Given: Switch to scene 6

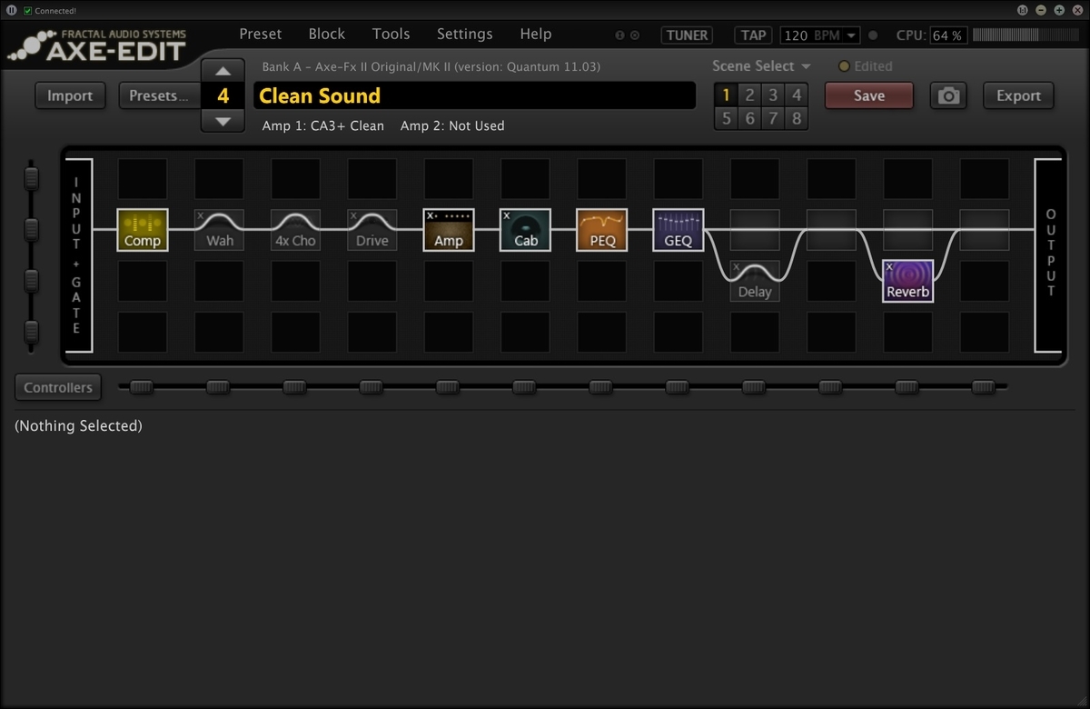Looking at the screenshot, I should 749,118.
